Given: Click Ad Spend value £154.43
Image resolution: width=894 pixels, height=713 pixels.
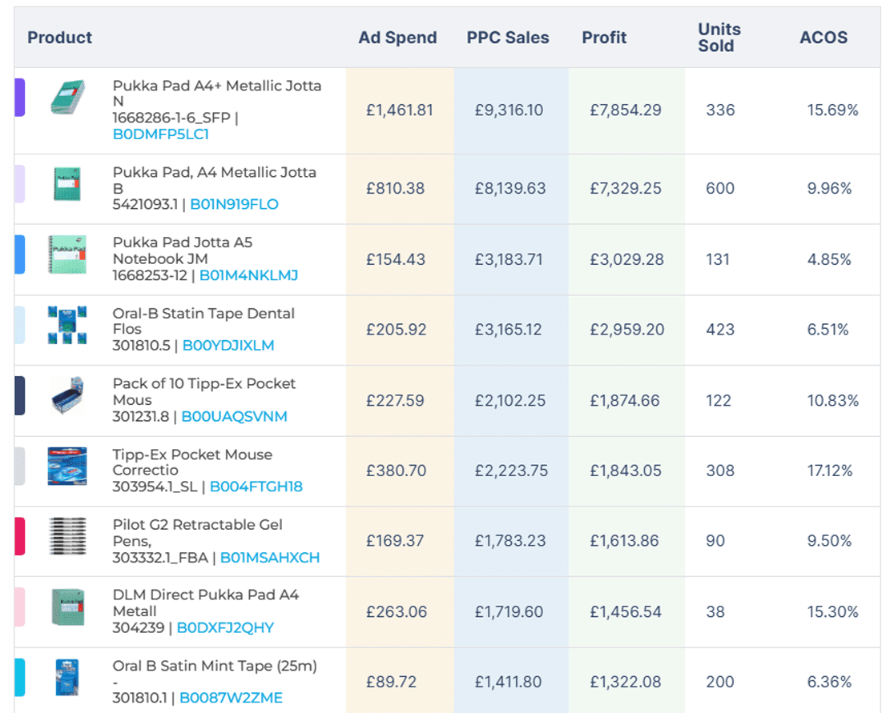Looking at the screenshot, I should click(396, 260).
